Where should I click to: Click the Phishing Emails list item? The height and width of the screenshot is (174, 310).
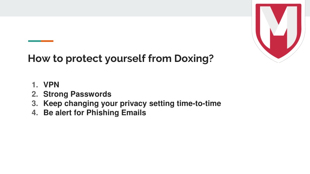pos(95,113)
